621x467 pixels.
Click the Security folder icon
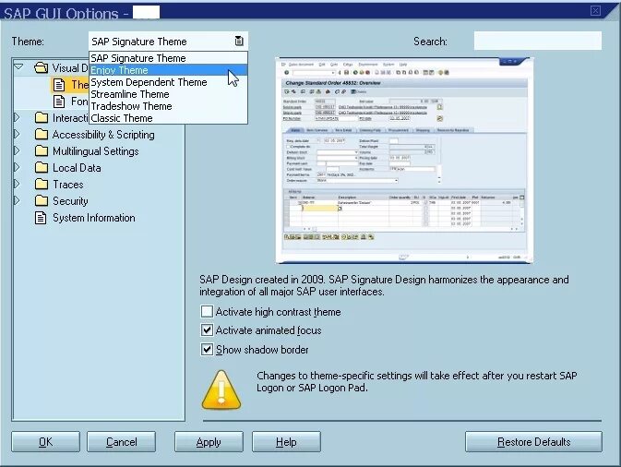point(42,201)
